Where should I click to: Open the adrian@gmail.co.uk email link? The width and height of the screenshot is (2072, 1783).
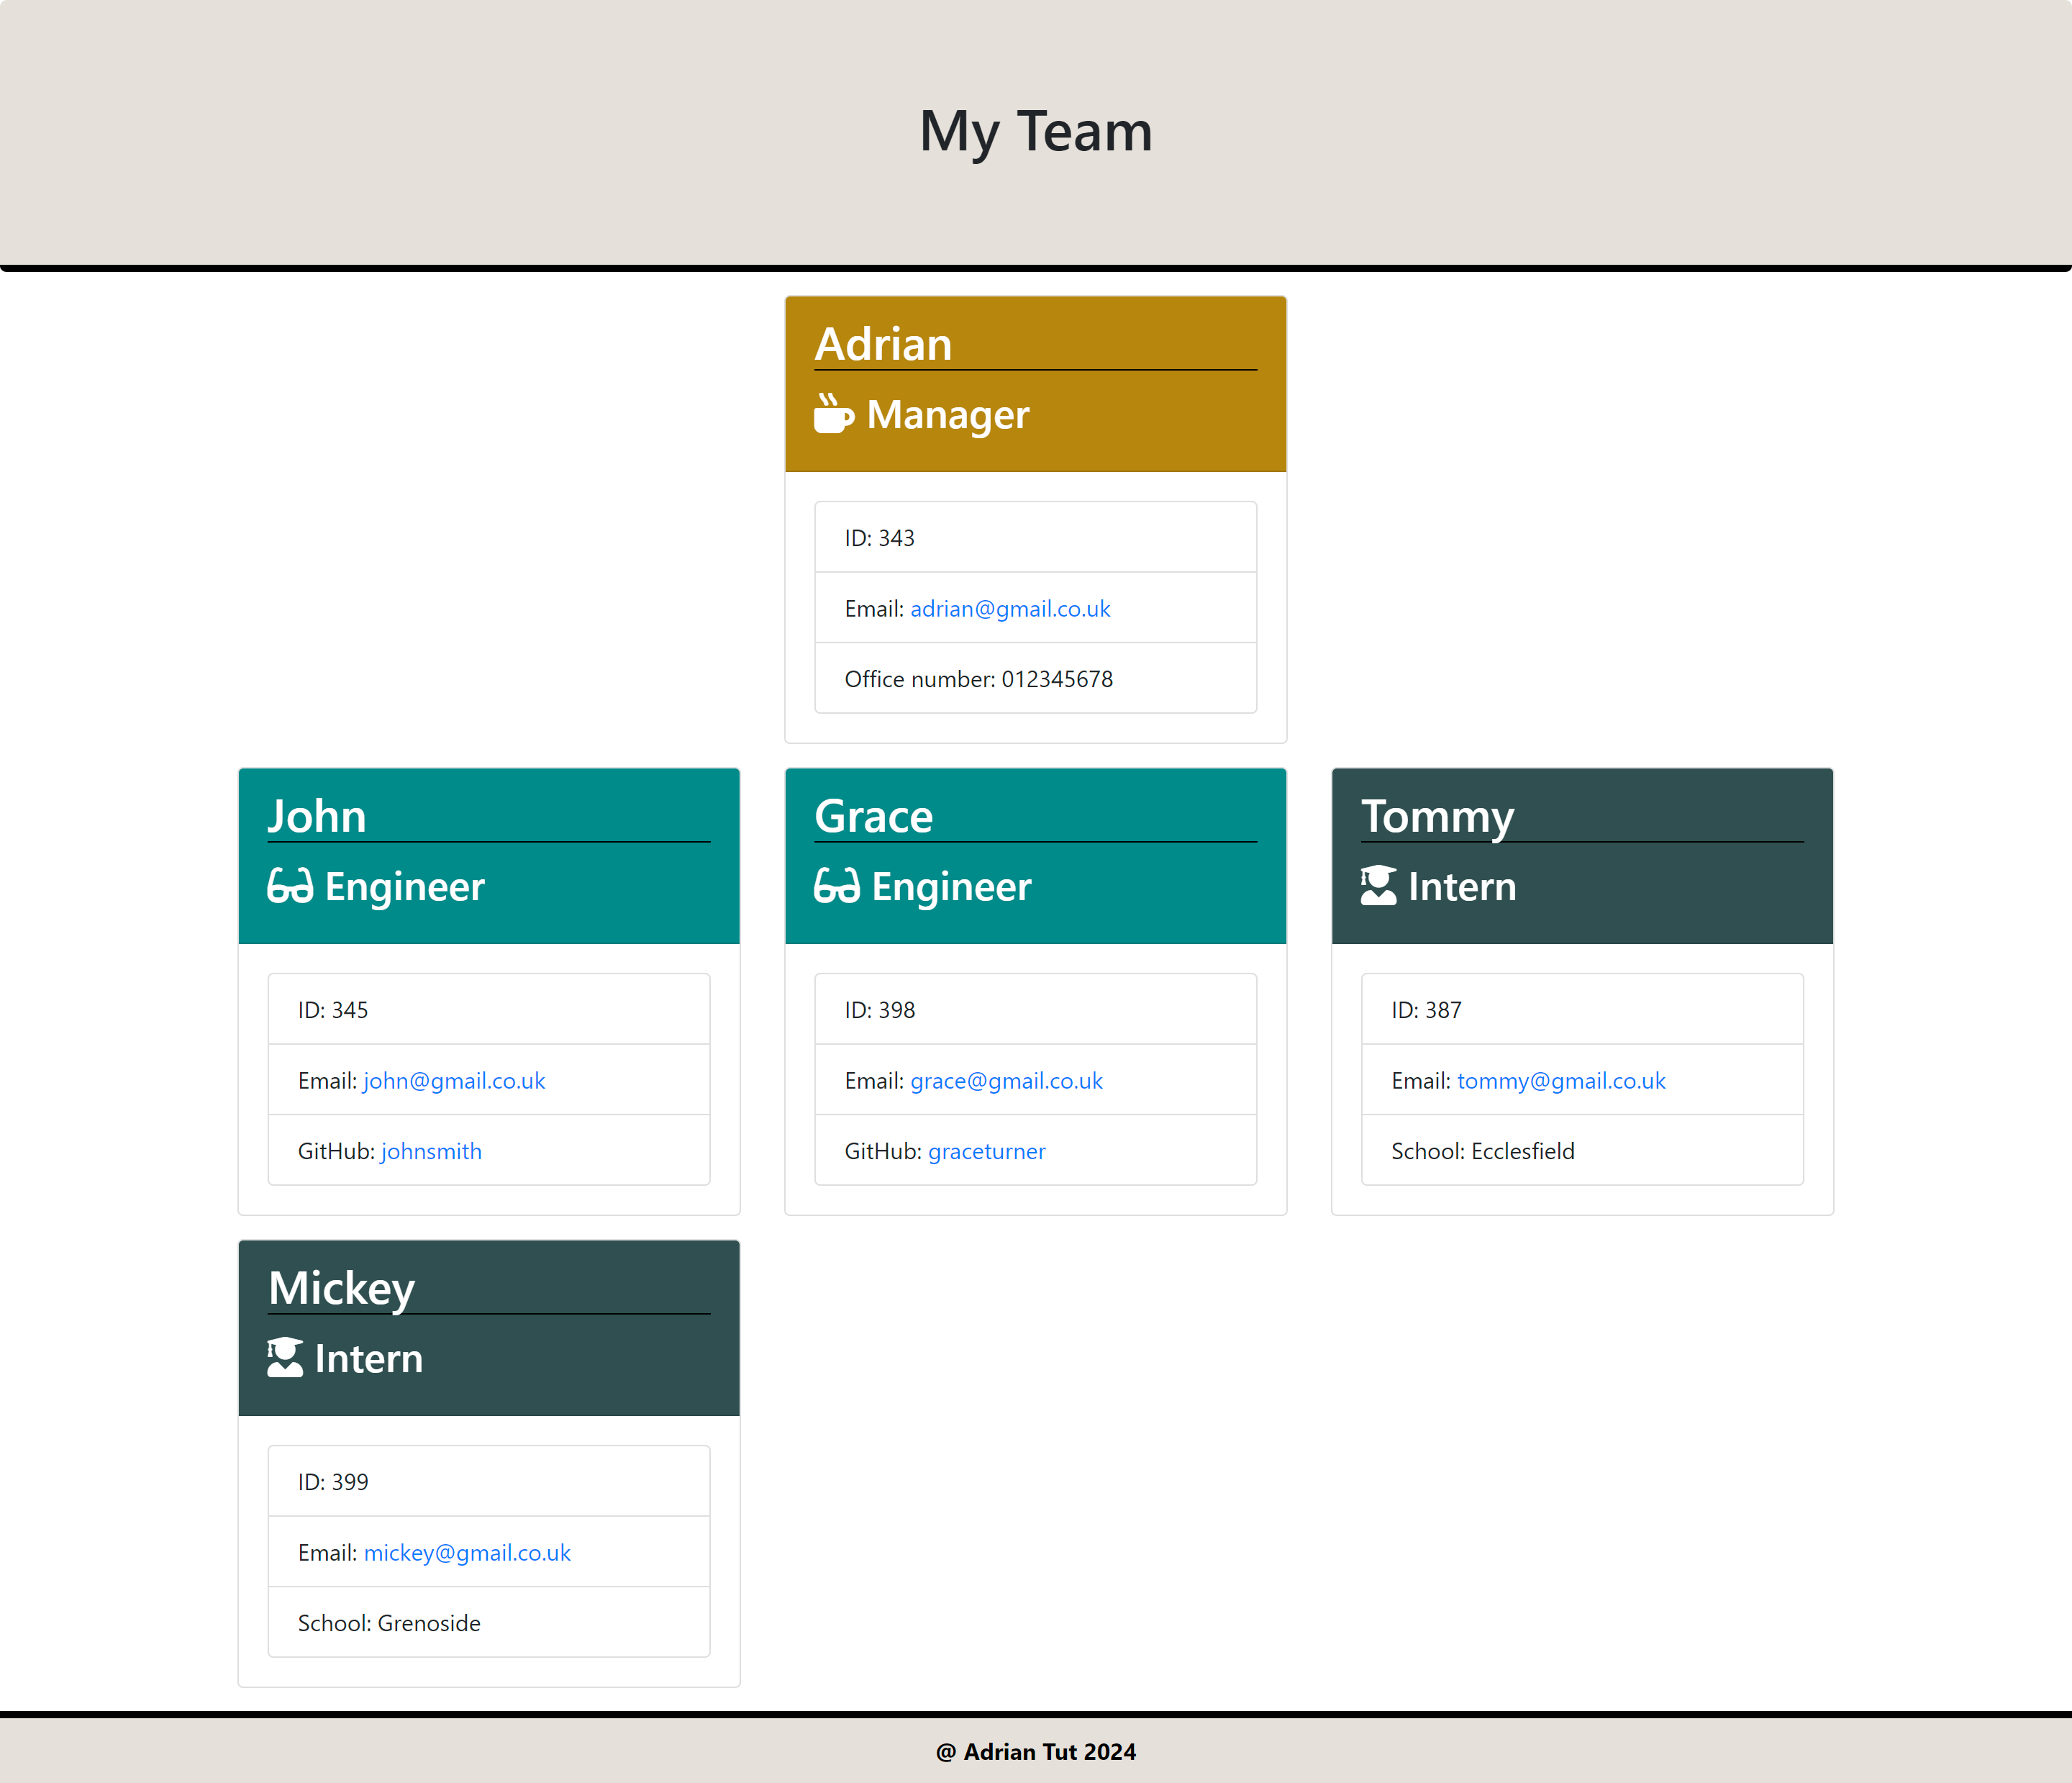pos(1010,609)
